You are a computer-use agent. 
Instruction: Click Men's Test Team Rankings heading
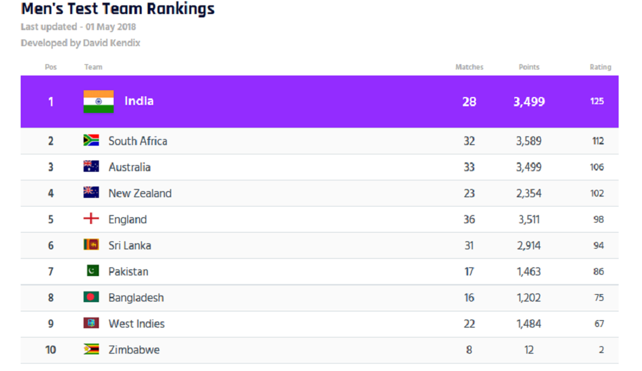[118, 9]
